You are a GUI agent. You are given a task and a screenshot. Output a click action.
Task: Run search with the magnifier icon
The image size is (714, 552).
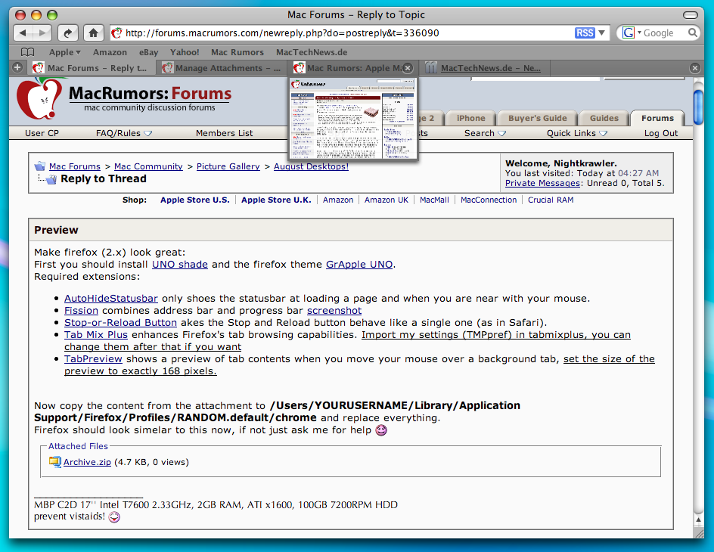[x=692, y=33]
